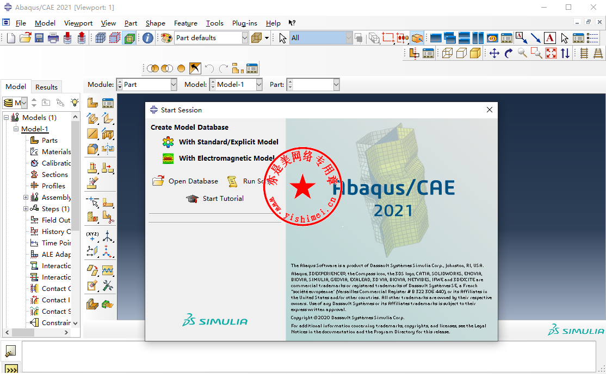Open the Feature menu
The width and height of the screenshot is (606, 374).
[x=185, y=23]
